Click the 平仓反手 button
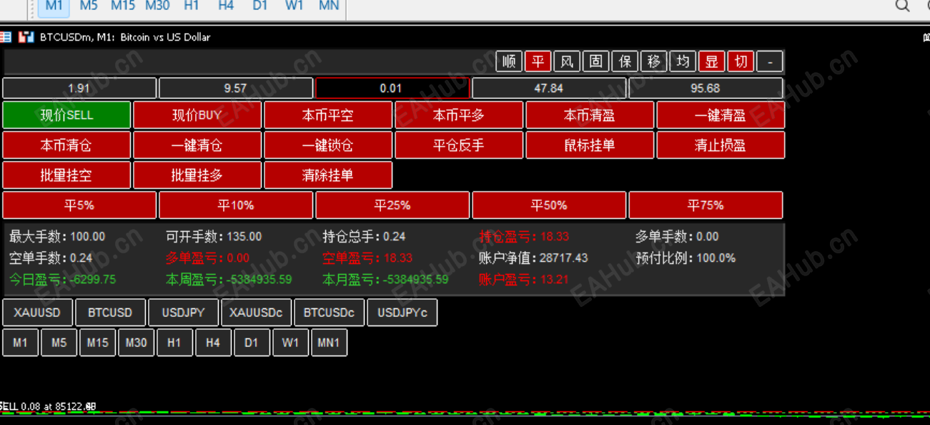The image size is (930, 425). point(459,145)
